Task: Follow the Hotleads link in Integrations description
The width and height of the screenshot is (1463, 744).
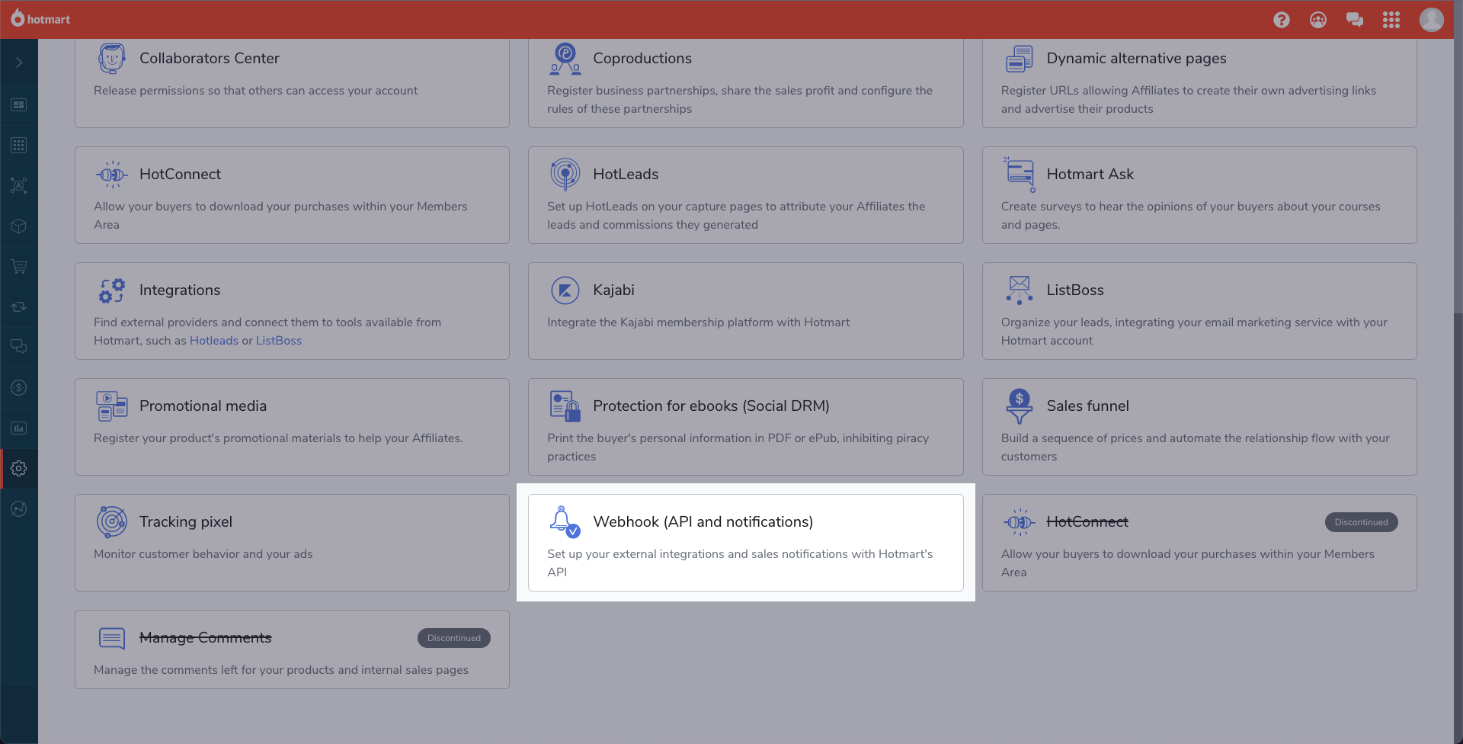Action: coord(214,341)
